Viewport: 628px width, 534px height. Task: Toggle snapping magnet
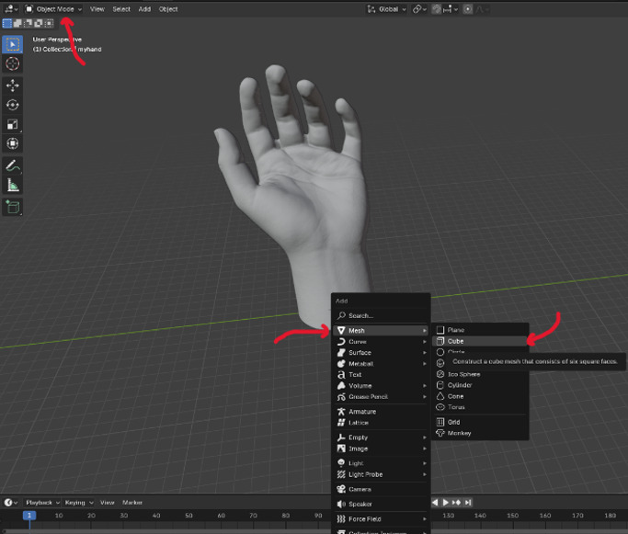click(x=437, y=9)
